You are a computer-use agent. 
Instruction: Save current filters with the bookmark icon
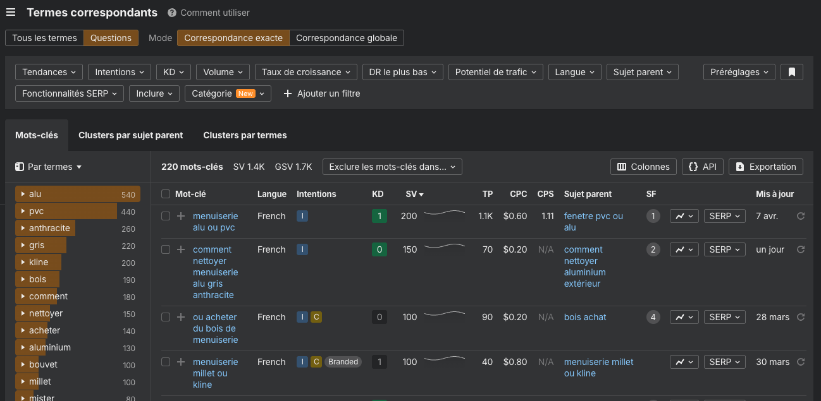tap(791, 71)
